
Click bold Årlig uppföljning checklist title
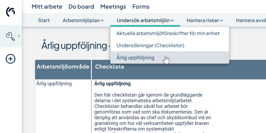112,84
